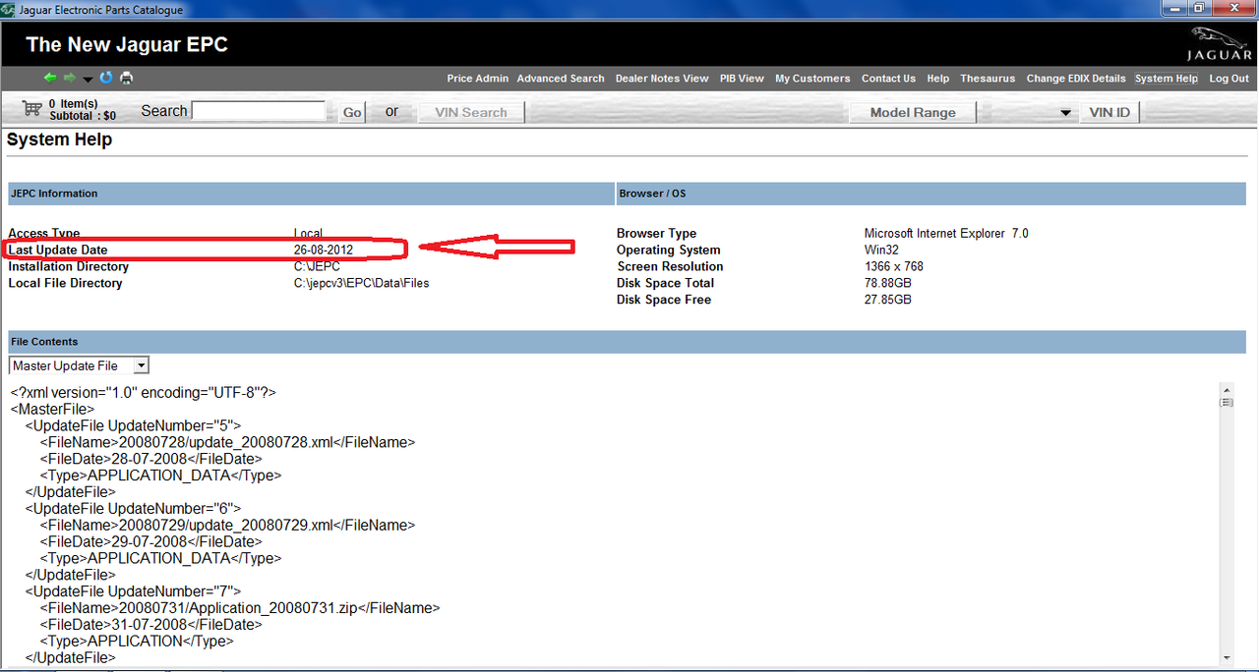This screenshot has height=672, width=1259.
Task: Click the System Help link
Action: [1167, 79]
